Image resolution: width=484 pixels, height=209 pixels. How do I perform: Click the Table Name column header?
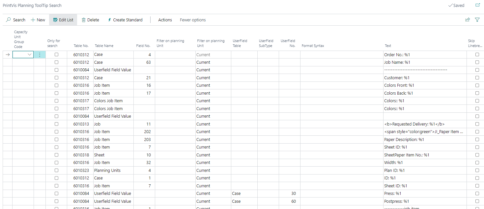(104, 46)
